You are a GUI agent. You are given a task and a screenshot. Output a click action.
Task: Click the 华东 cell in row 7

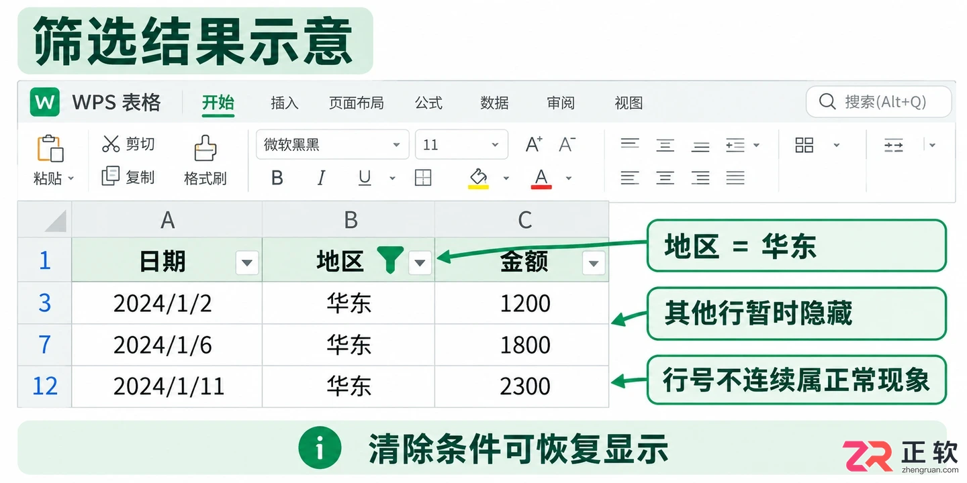(x=349, y=345)
